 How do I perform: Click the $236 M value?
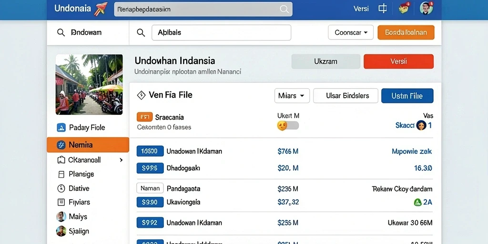[x=288, y=189]
